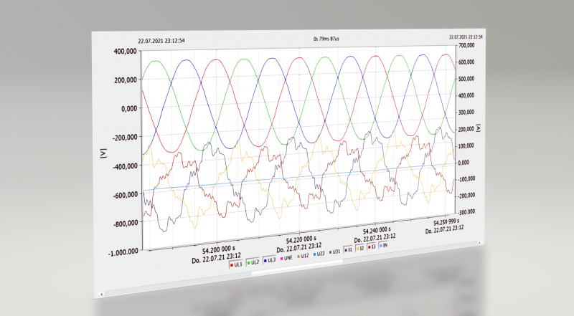Click the grey U31 legend entry

pyautogui.click(x=334, y=252)
